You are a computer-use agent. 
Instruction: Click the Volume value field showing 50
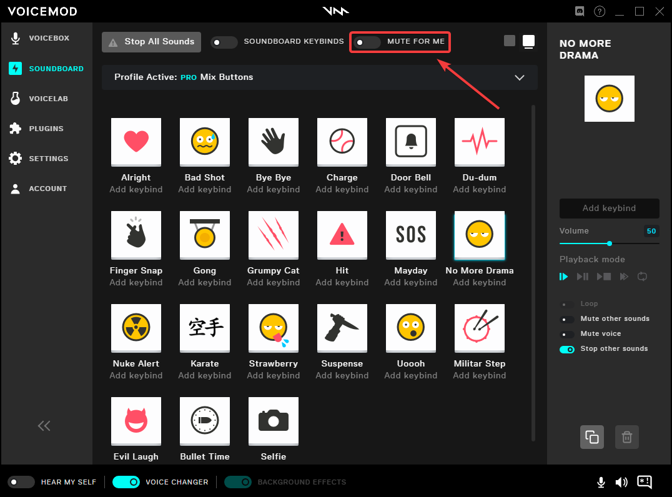(651, 231)
